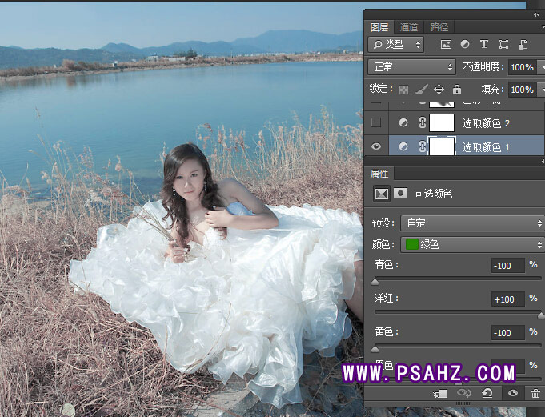This screenshot has width=545, height=417.
Task: Click the smart object filter icon
Action: 523,45
